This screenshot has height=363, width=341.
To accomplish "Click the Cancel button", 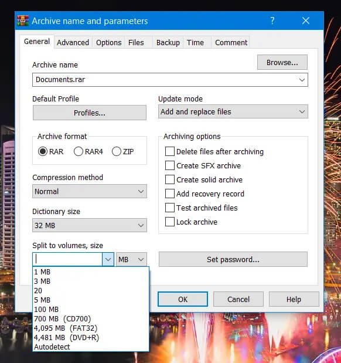I will click(238, 299).
